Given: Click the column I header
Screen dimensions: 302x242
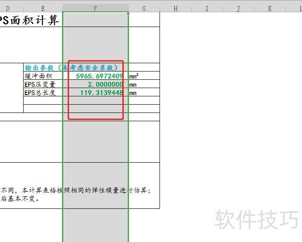Looking at the screenshot, I should click(207, 8).
